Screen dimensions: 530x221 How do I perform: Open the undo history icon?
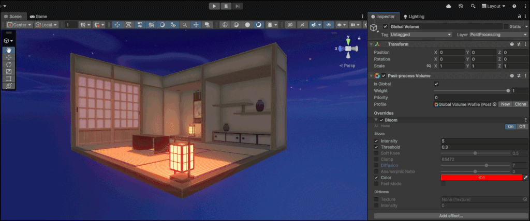461,6
